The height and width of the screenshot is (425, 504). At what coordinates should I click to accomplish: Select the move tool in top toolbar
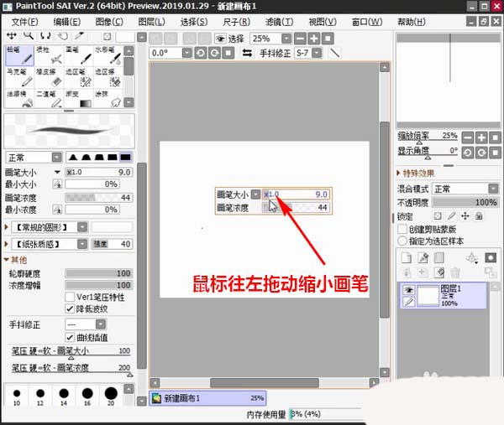12,36
